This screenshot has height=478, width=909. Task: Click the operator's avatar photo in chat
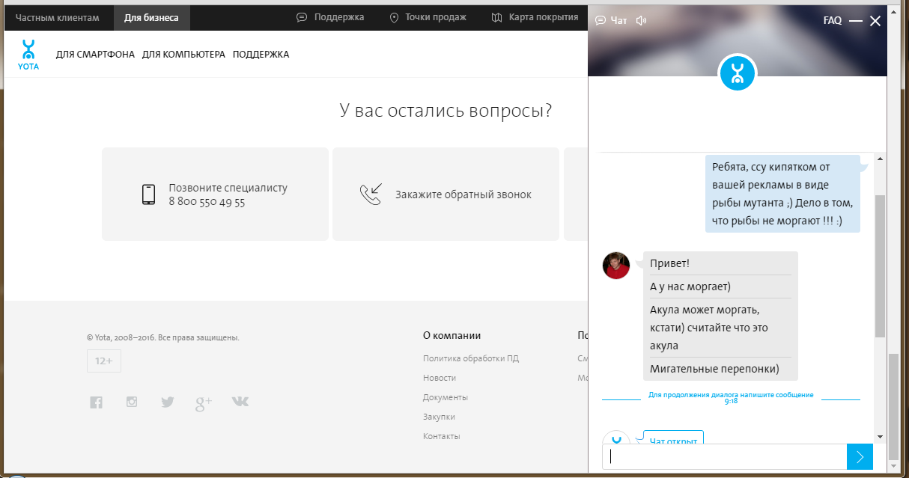pyautogui.click(x=616, y=265)
